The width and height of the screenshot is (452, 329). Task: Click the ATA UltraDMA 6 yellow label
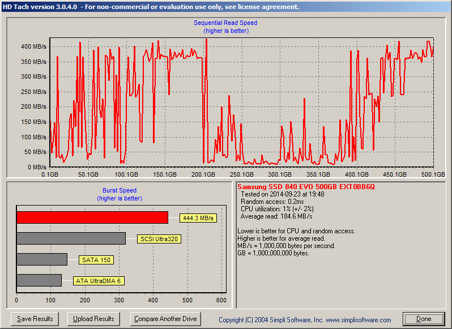(x=99, y=281)
